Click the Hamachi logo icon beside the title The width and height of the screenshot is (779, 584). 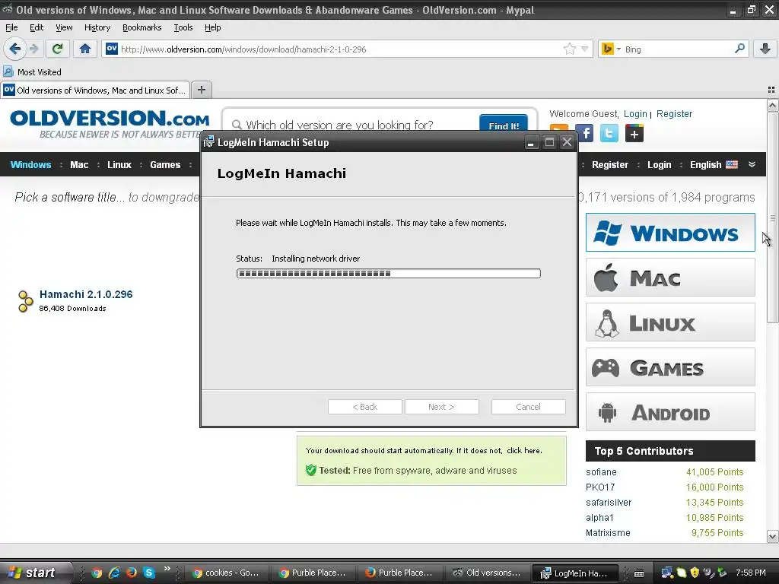point(25,301)
